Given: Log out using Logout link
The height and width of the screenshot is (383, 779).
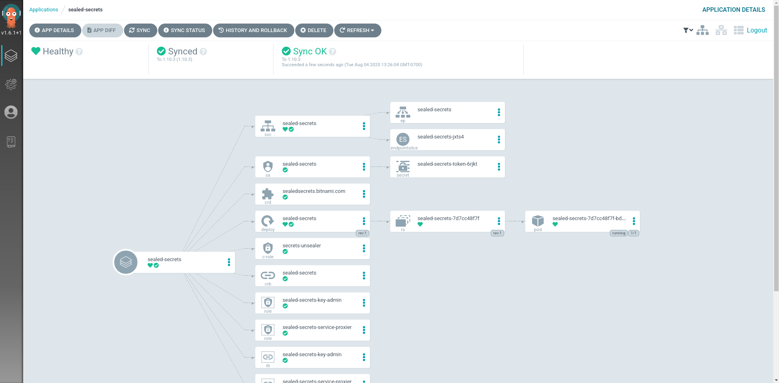Looking at the screenshot, I should (757, 30).
